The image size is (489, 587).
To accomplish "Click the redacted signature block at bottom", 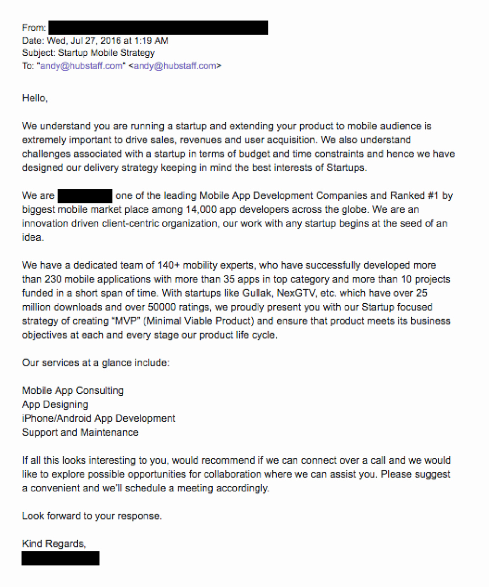I will pos(61,558).
